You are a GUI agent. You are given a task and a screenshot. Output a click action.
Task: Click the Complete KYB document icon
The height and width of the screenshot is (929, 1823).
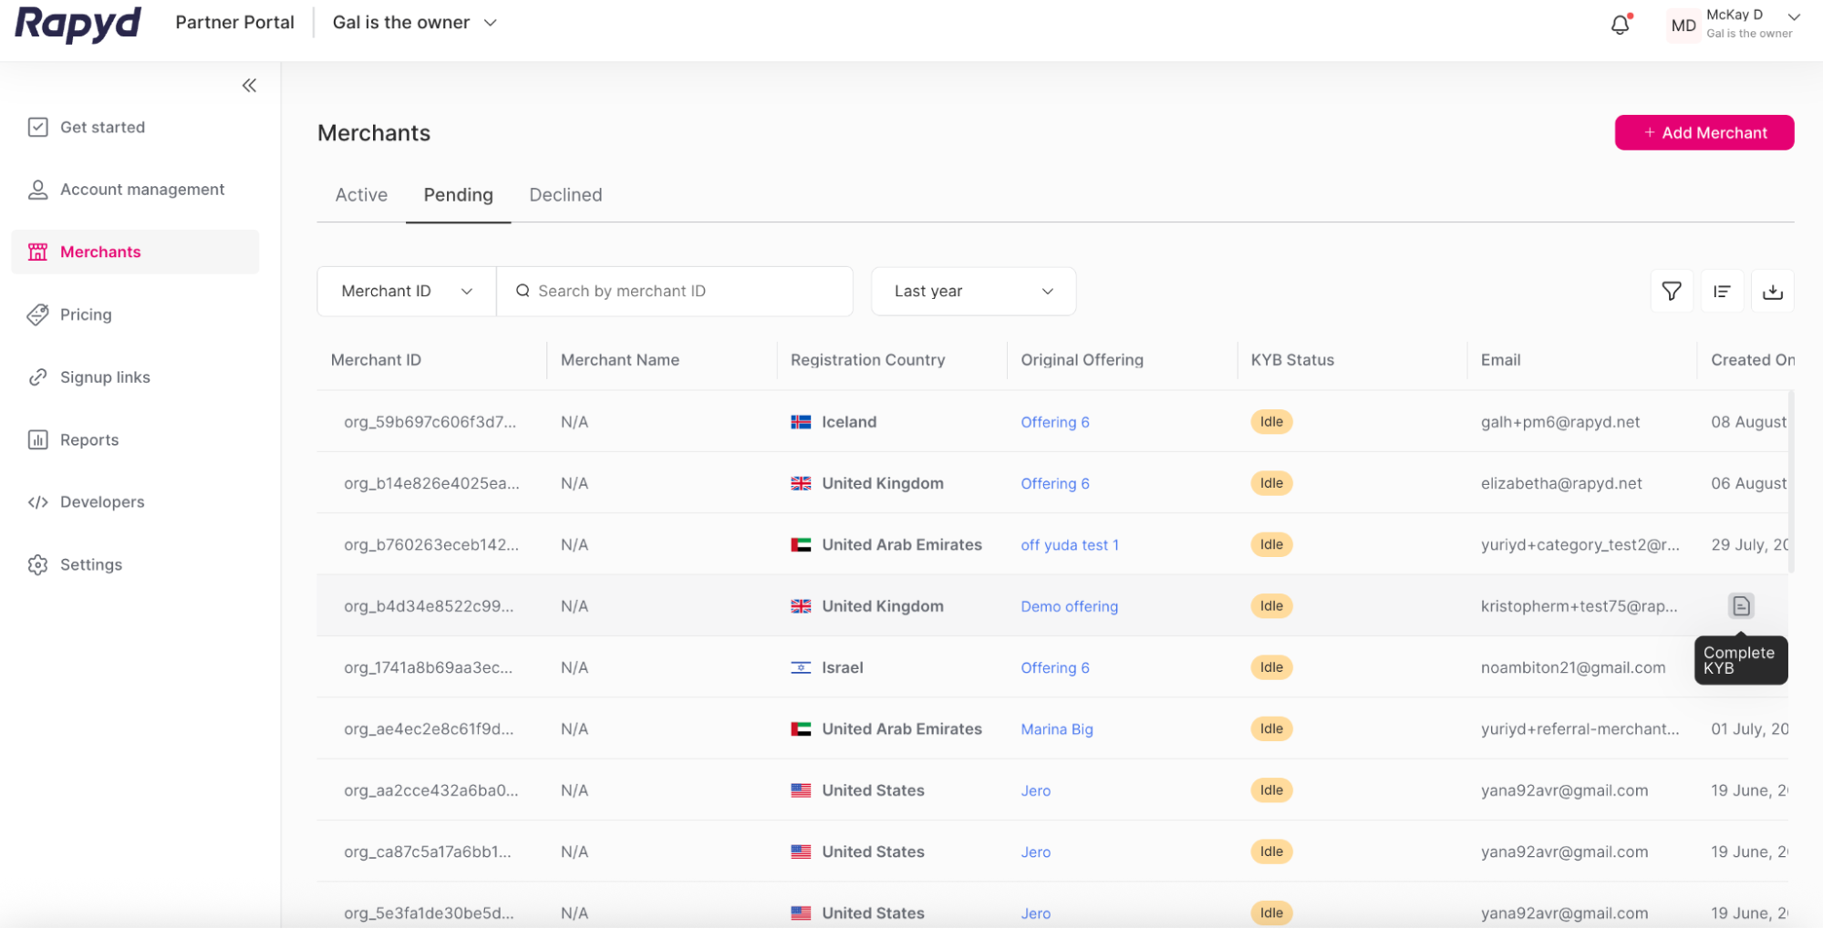[x=1740, y=606]
